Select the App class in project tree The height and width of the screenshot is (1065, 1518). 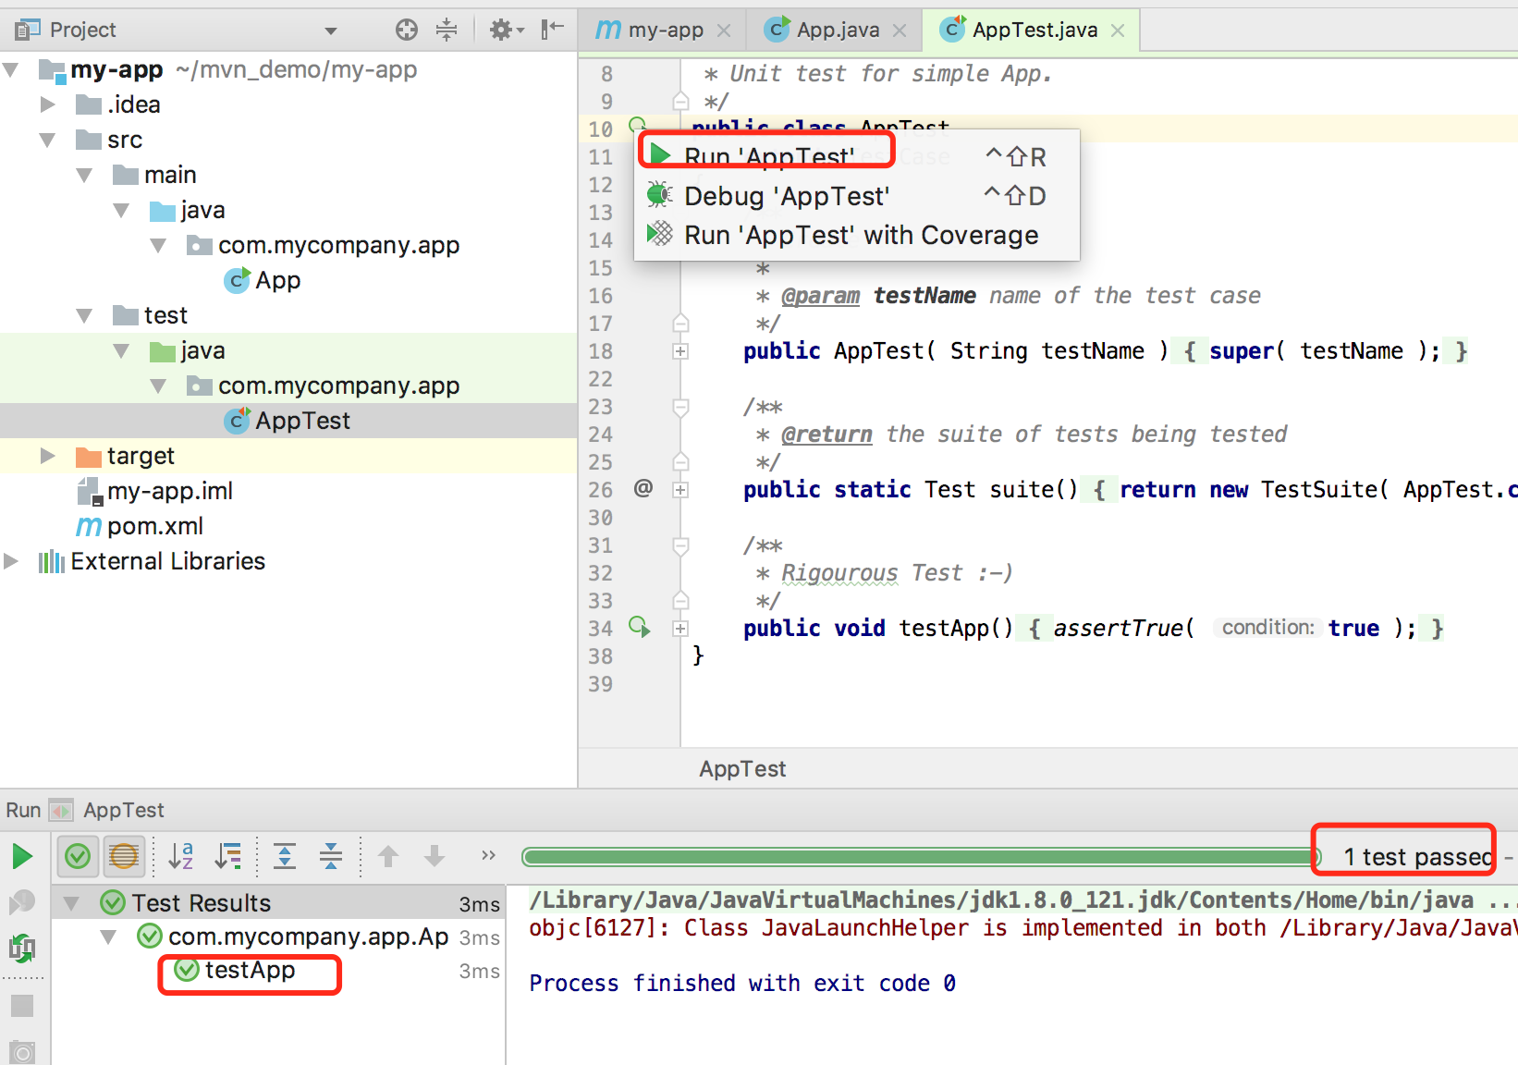[x=263, y=280]
